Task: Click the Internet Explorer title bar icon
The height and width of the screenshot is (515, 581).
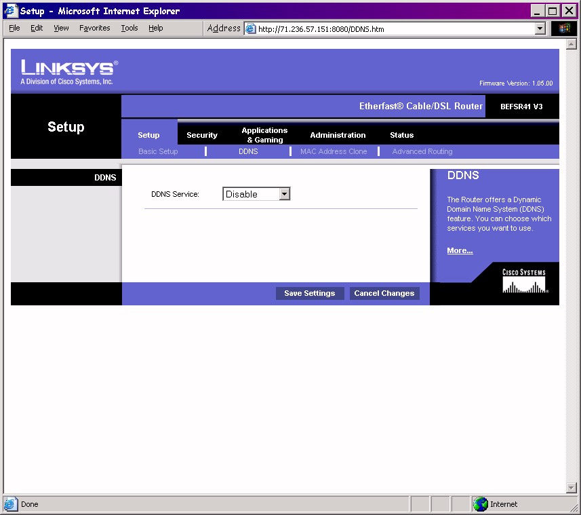Action: [x=11, y=10]
